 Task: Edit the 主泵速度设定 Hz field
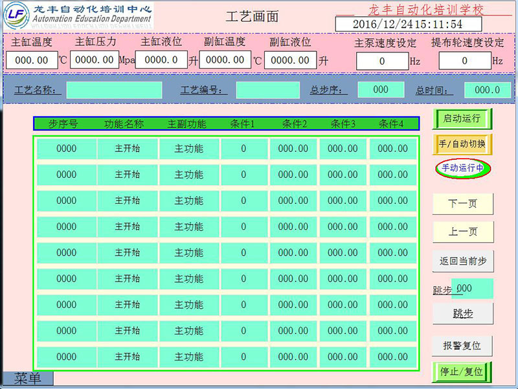coord(382,61)
